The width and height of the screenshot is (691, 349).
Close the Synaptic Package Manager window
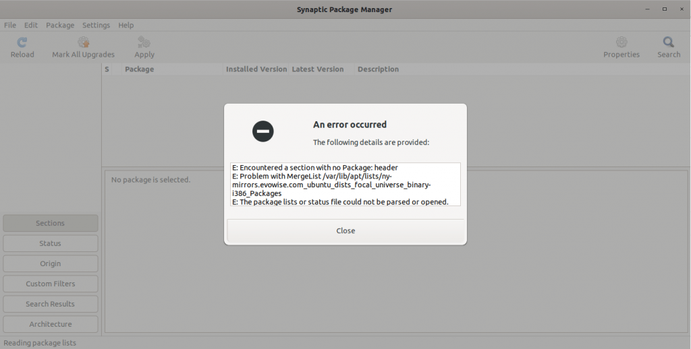point(682,9)
